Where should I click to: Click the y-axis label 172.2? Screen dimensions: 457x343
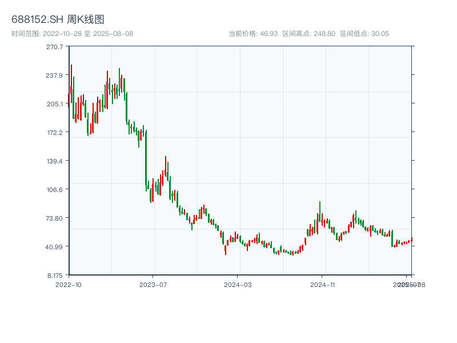click(x=55, y=133)
